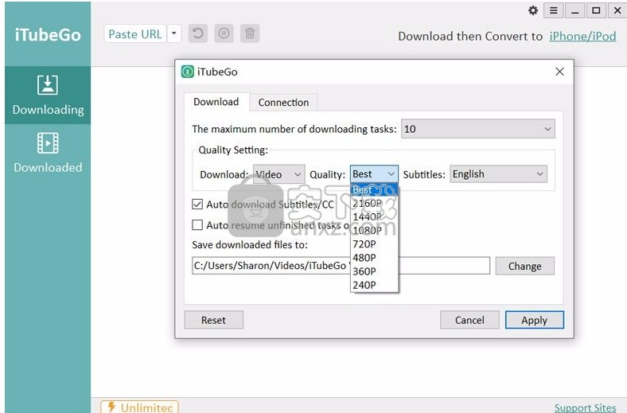Click the delete trash icon
Viewport: 627px width, 413px height.
point(250,33)
